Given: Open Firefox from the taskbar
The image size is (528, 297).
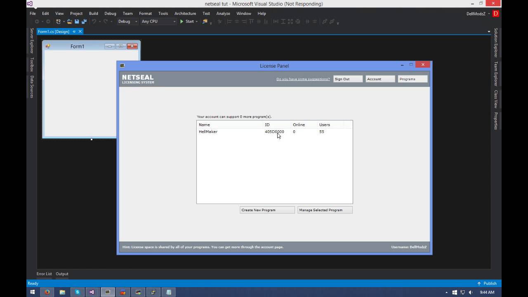Looking at the screenshot, I should click(47, 292).
